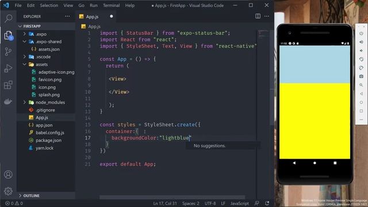Image resolution: width=368 pixels, height=207 pixels.
Task: Open the errors and warnings status indicator
Action: pos(14,203)
